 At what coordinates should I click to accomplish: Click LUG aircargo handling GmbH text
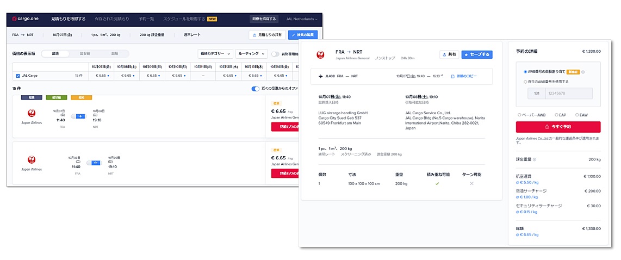click(343, 113)
